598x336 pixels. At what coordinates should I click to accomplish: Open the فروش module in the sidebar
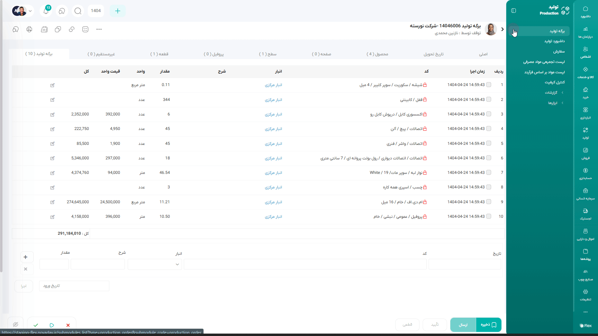[x=585, y=153]
